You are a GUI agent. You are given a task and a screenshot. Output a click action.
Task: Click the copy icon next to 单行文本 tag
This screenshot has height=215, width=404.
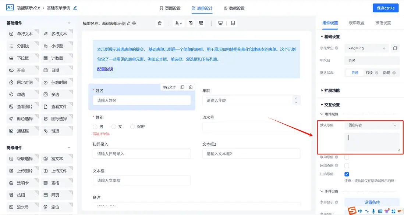coord(182,87)
